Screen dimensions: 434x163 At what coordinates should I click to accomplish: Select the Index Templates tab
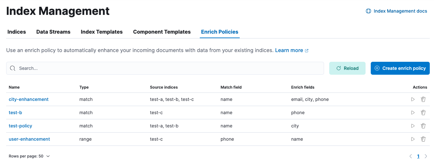point(102,32)
